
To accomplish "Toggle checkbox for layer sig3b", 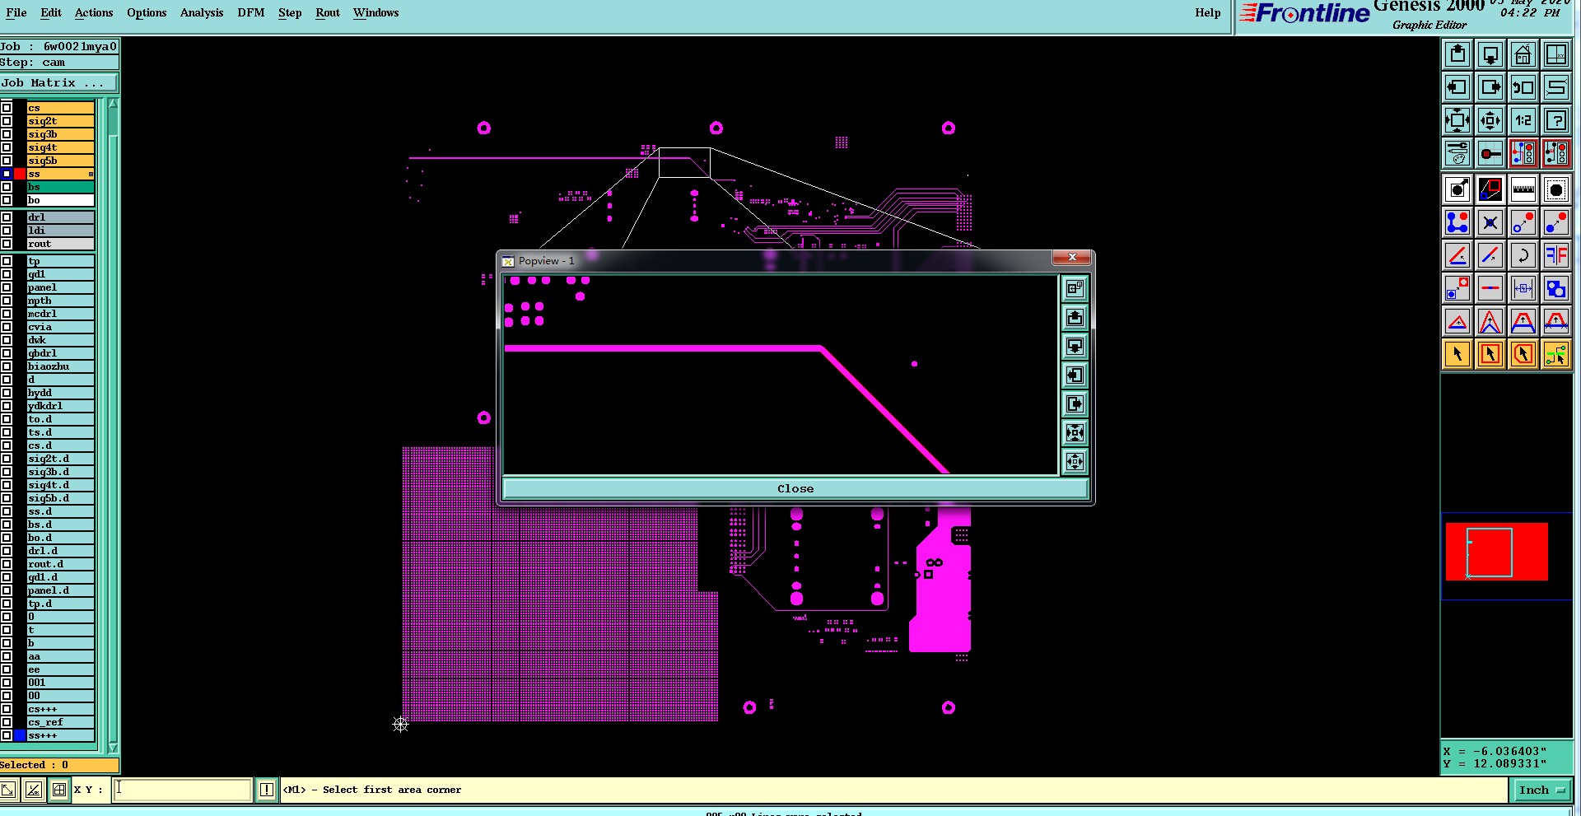I will pos(7,134).
